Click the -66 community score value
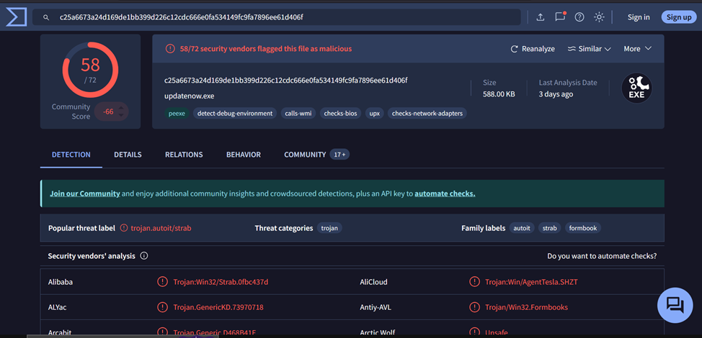The height and width of the screenshot is (338, 702). tap(108, 111)
